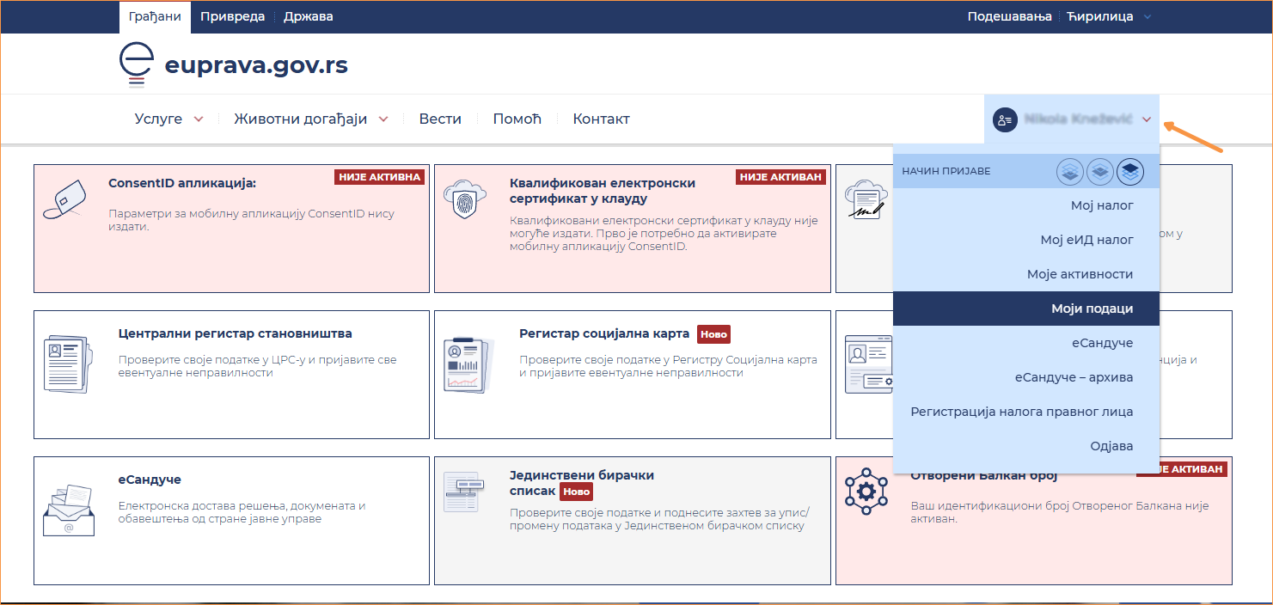Click the eUprava lightbulb logo icon
Viewport: 1273px width, 605px height.
coord(136,65)
